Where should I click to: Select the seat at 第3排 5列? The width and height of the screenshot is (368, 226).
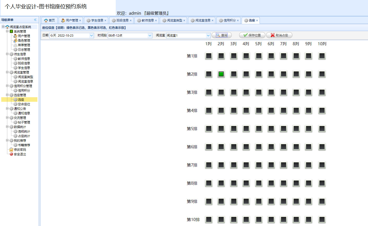(259, 92)
